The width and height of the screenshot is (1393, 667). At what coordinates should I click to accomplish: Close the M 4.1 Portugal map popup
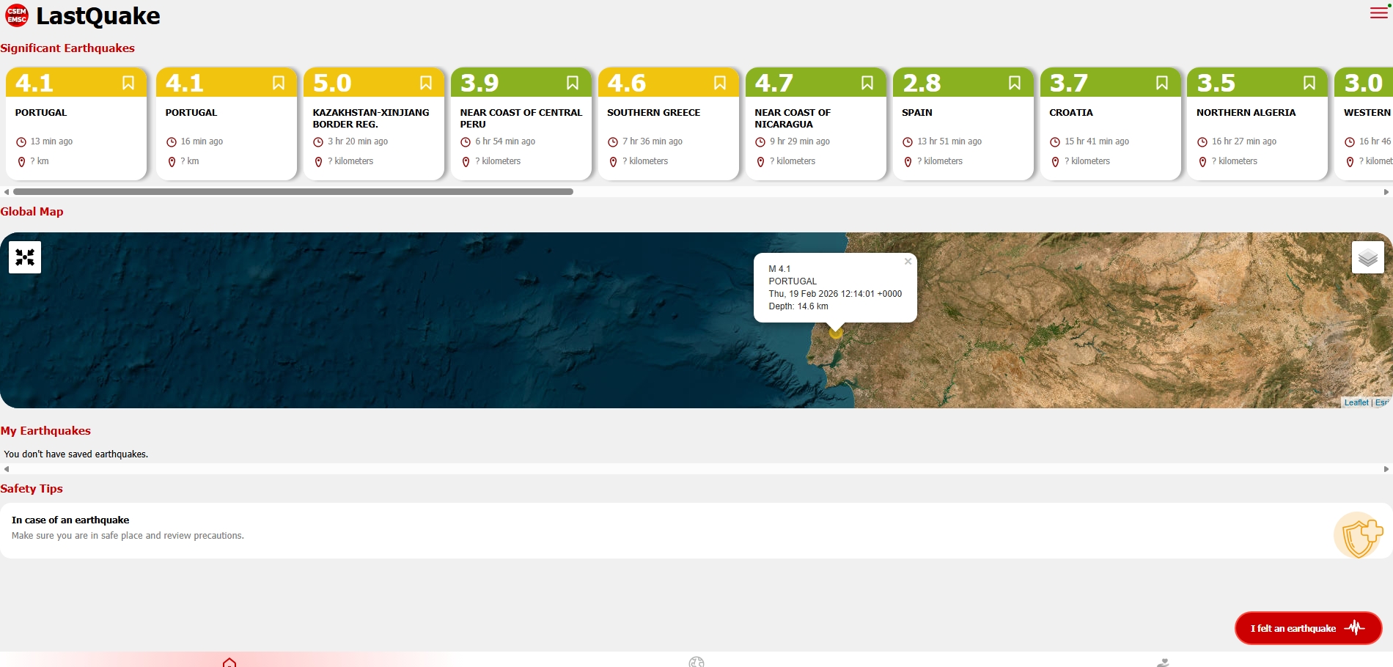(x=908, y=262)
